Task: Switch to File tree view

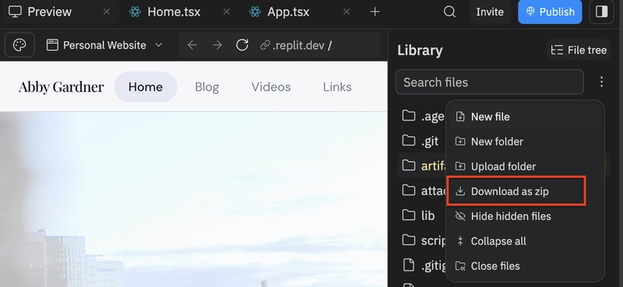Action: [579, 50]
